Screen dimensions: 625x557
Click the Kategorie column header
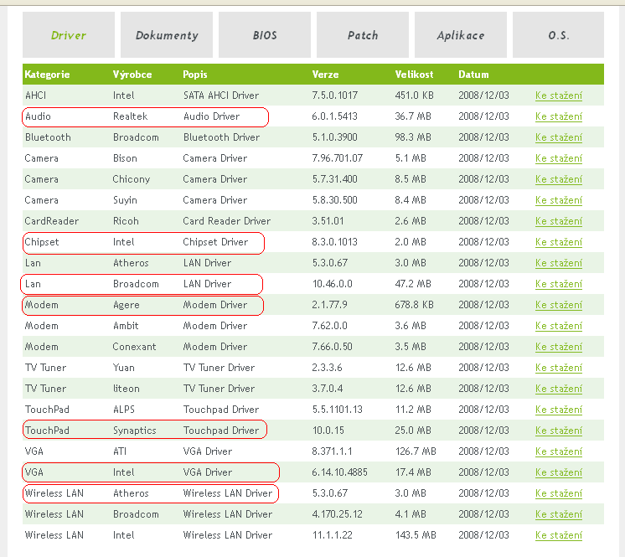click(47, 75)
